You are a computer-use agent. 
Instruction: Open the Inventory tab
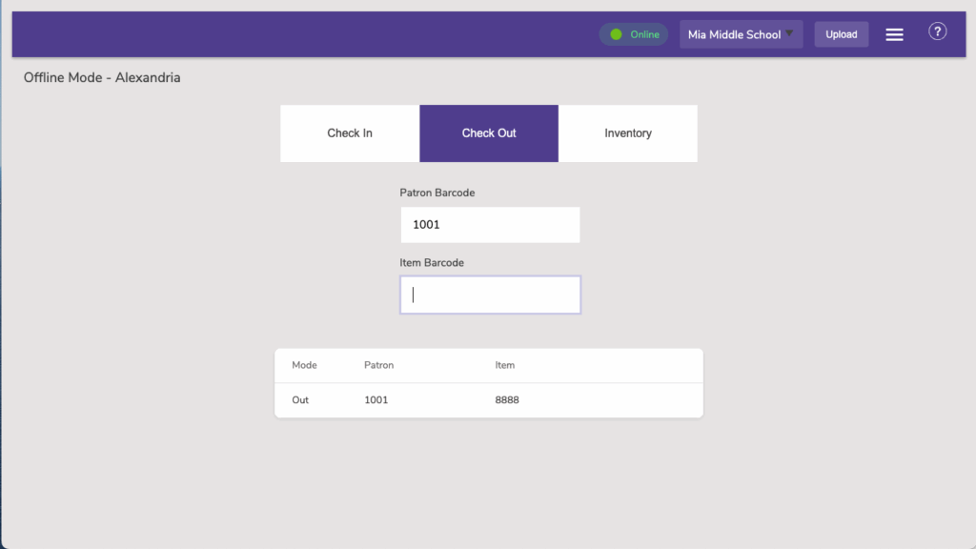[628, 133]
